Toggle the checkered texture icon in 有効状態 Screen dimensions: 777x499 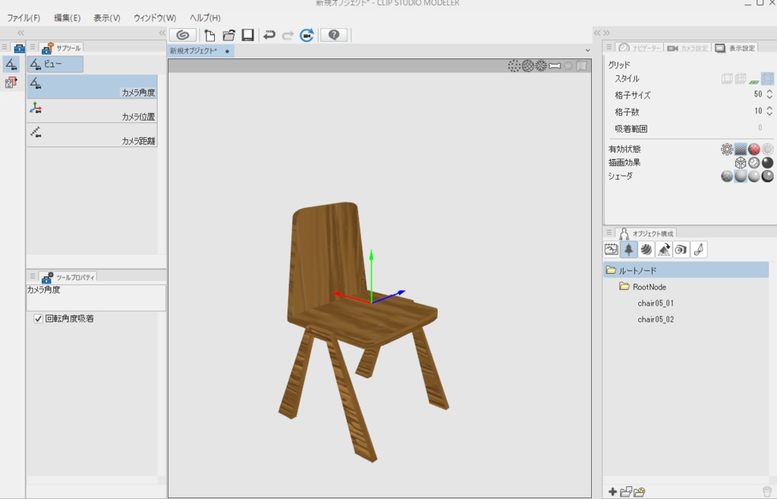(x=741, y=149)
